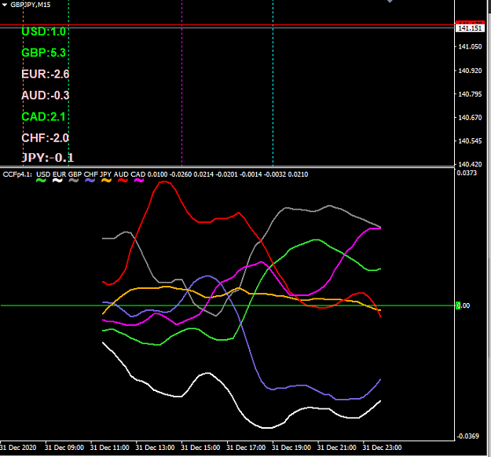
Task: Click the AUD:-0.3 strength label
Action: coord(46,96)
